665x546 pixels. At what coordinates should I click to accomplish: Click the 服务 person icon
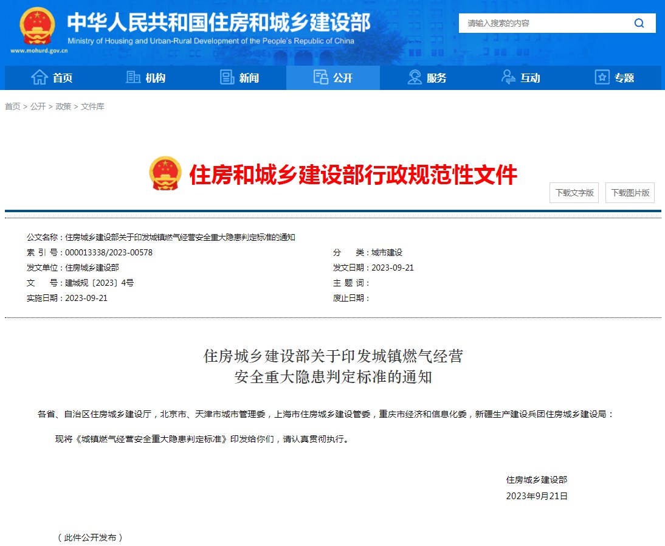[x=415, y=77]
